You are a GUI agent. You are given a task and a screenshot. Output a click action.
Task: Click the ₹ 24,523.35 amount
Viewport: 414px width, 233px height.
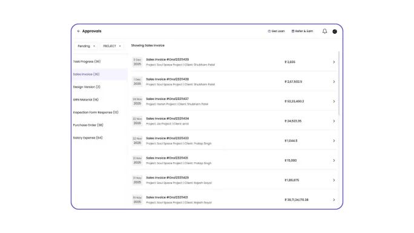click(293, 121)
